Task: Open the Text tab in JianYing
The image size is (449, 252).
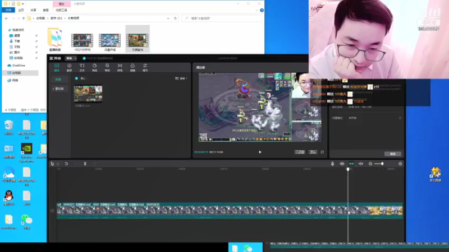Action: coord(82,68)
